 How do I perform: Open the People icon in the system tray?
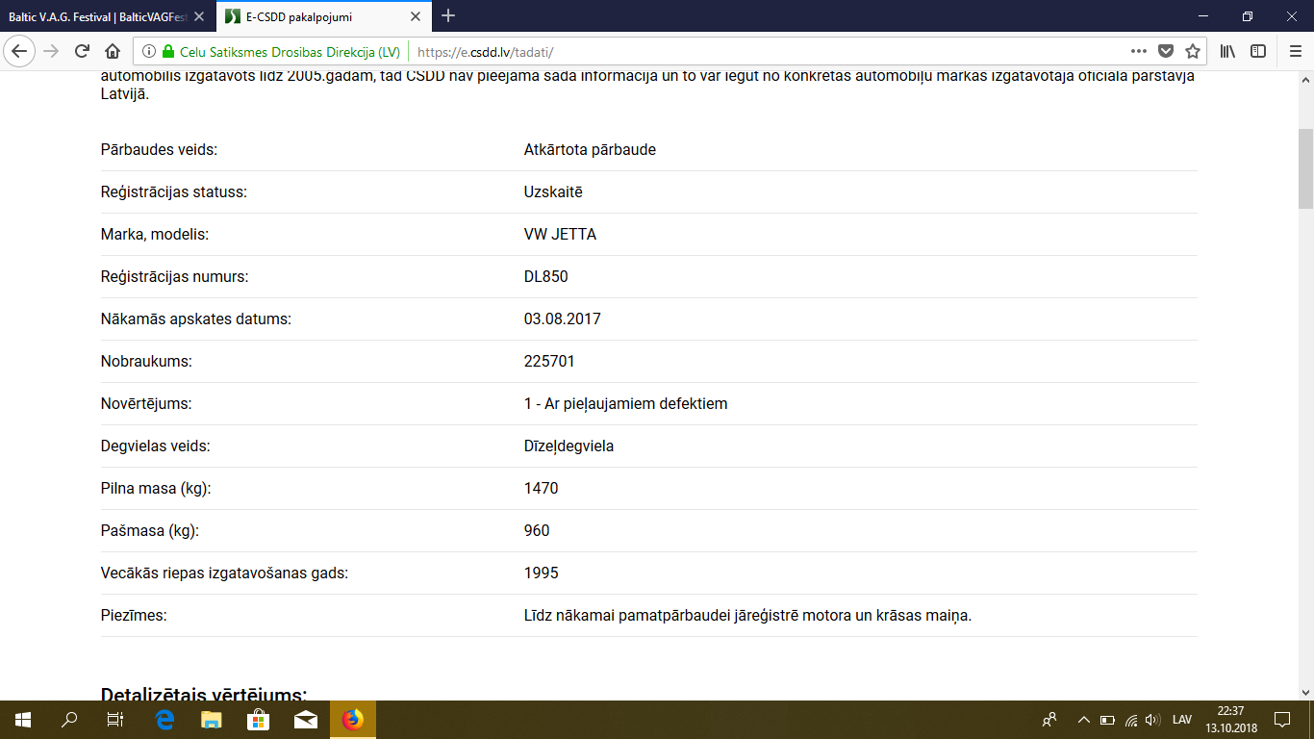1049,720
